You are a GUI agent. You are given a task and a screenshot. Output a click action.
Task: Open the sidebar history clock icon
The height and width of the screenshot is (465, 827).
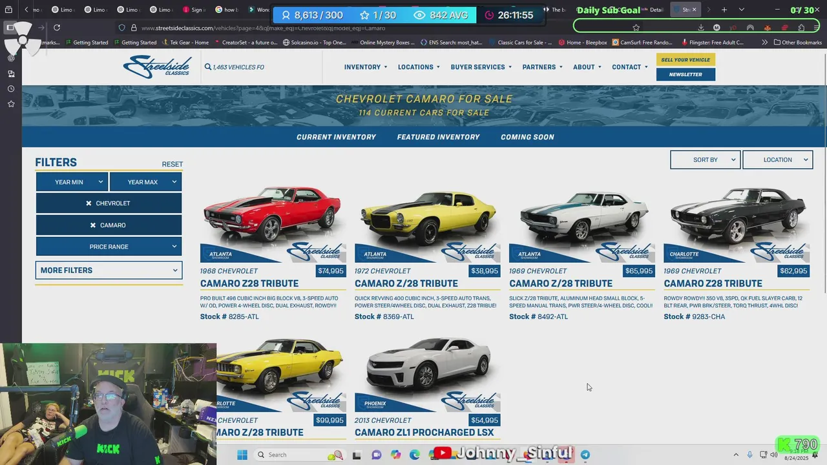pos(11,89)
